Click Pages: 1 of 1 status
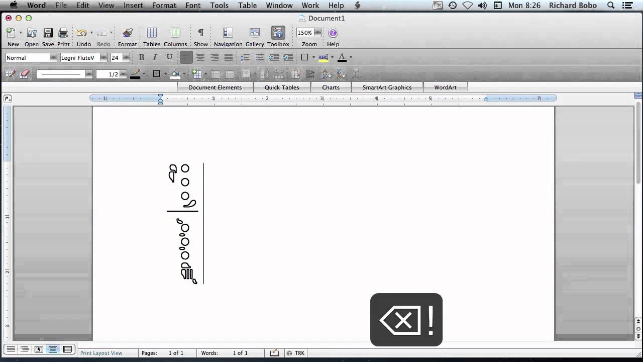 click(162, 353)
